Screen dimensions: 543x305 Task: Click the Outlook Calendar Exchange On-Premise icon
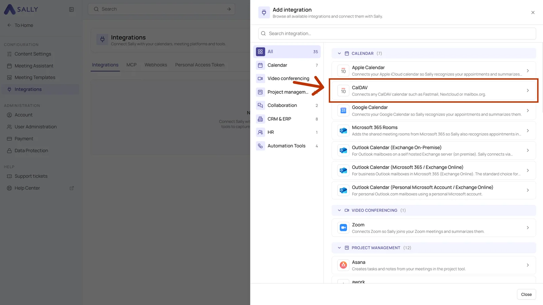[x=343, y=150]
